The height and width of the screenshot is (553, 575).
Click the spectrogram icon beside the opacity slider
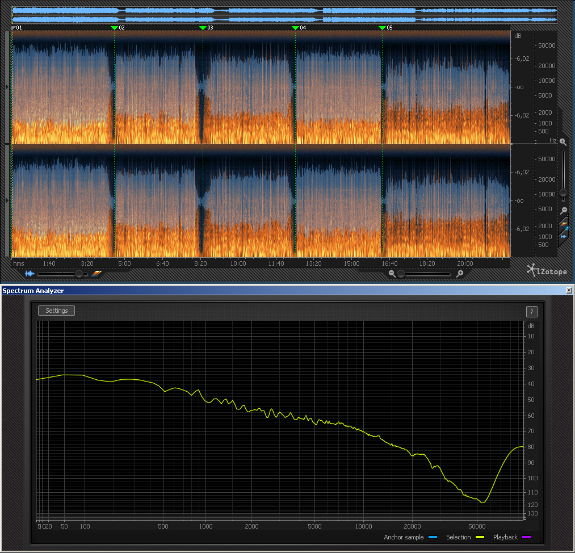(96, 274)
